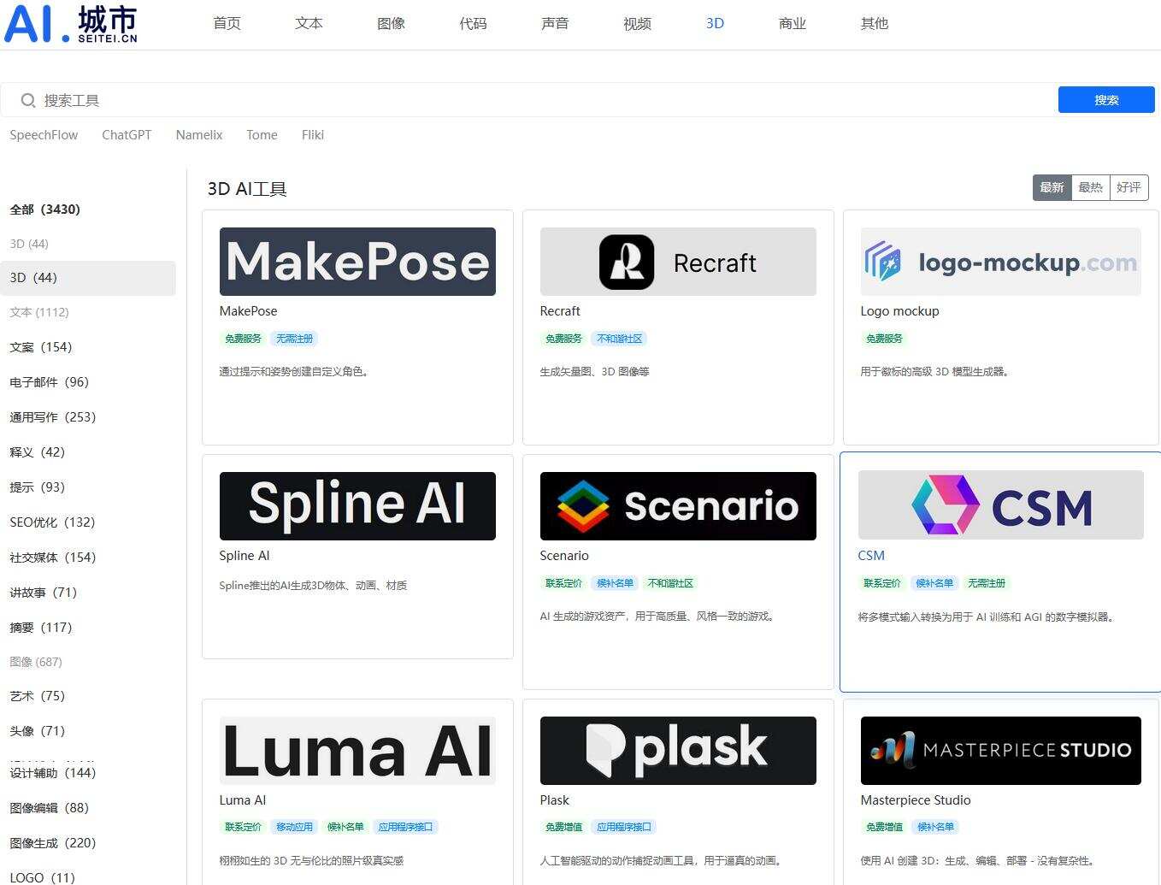Open the 声音 nav category
Screen dimensions: 1161x885
(555, 24)
